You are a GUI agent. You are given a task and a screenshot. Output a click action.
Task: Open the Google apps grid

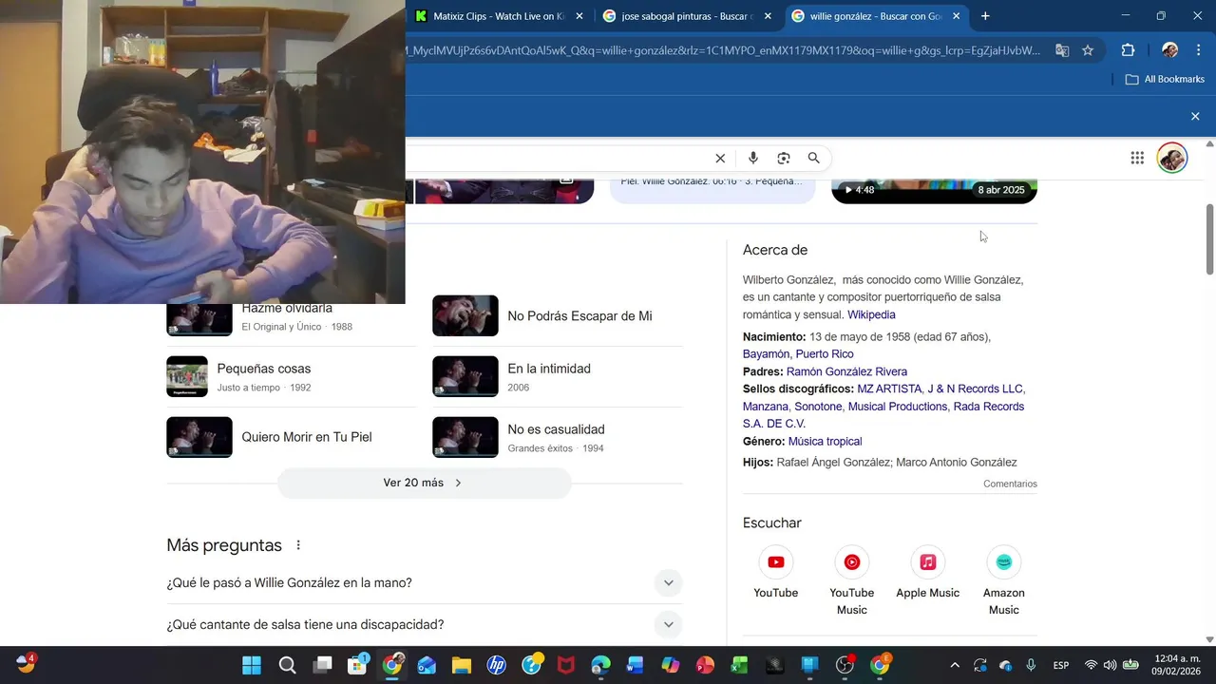pos(1137,159)
